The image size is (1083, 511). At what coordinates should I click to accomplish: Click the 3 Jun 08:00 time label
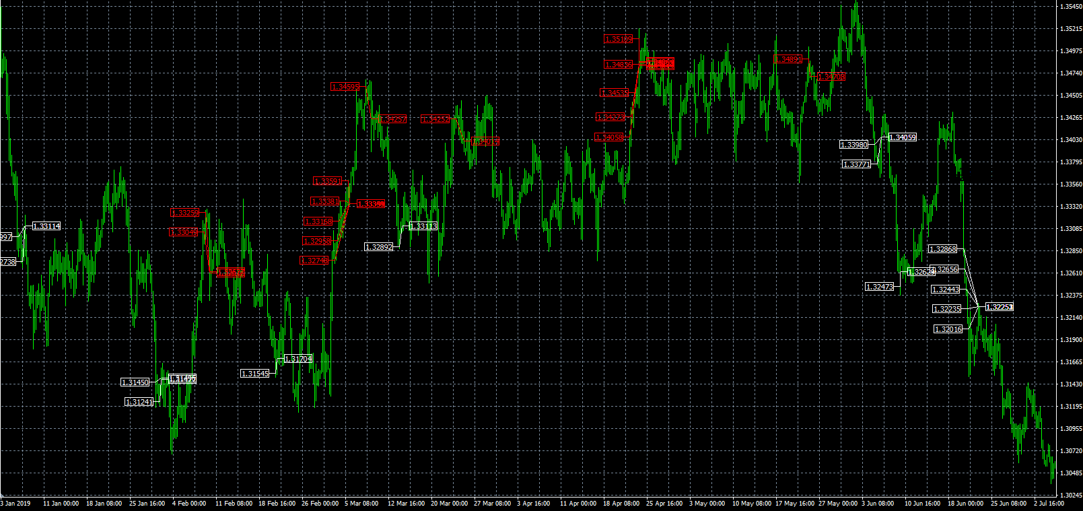878,504
